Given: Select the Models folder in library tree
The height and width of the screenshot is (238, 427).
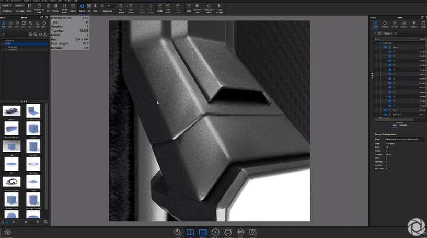Looking at the screenshot, I should point(7,43).
